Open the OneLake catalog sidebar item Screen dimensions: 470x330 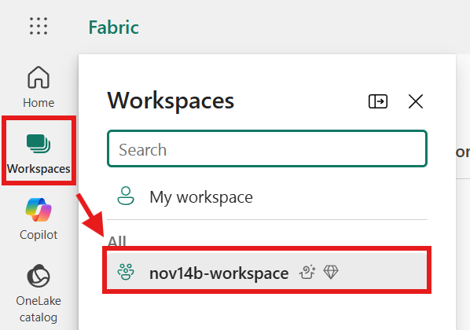tap(39, 293)
